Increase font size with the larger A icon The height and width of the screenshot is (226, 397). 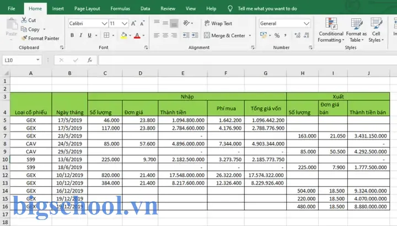[x=133, y=24]
